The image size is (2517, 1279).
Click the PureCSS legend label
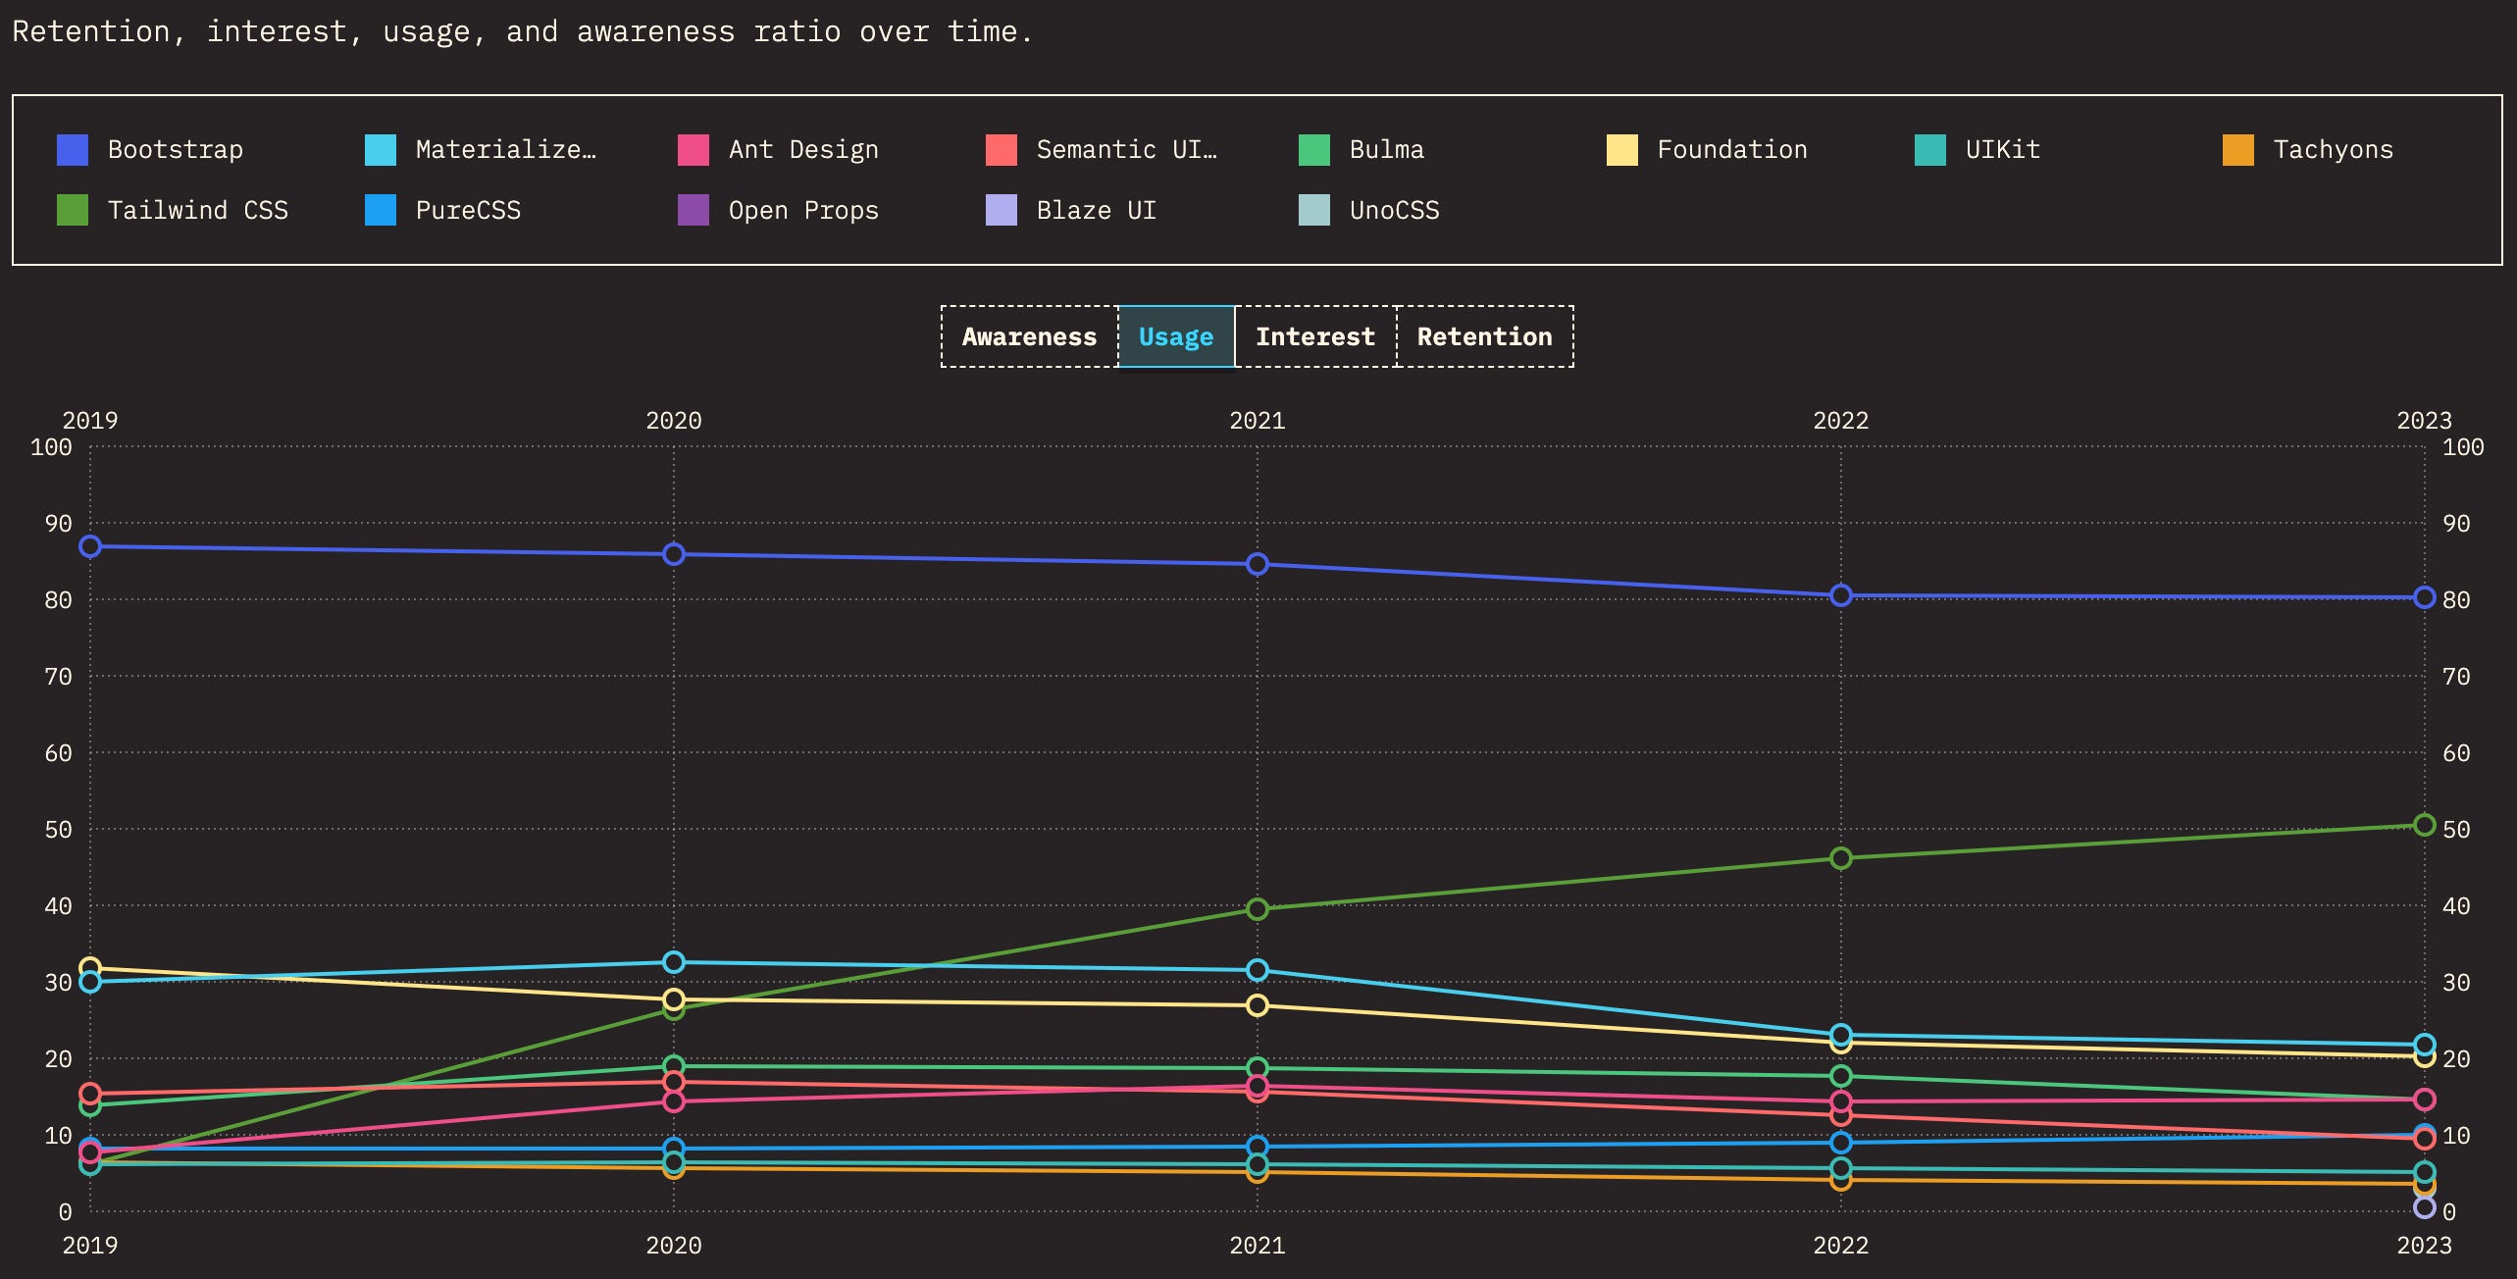tap(468, 210)
